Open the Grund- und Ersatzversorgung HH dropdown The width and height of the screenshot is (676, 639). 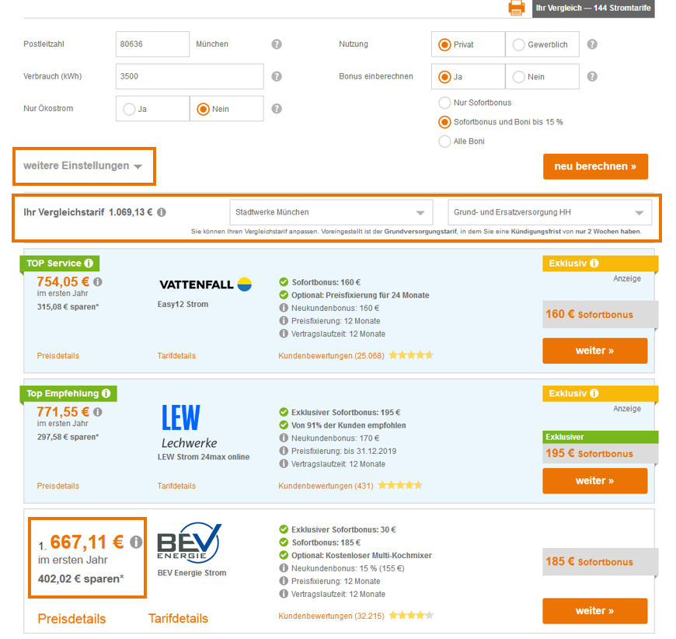click(549, 212)
